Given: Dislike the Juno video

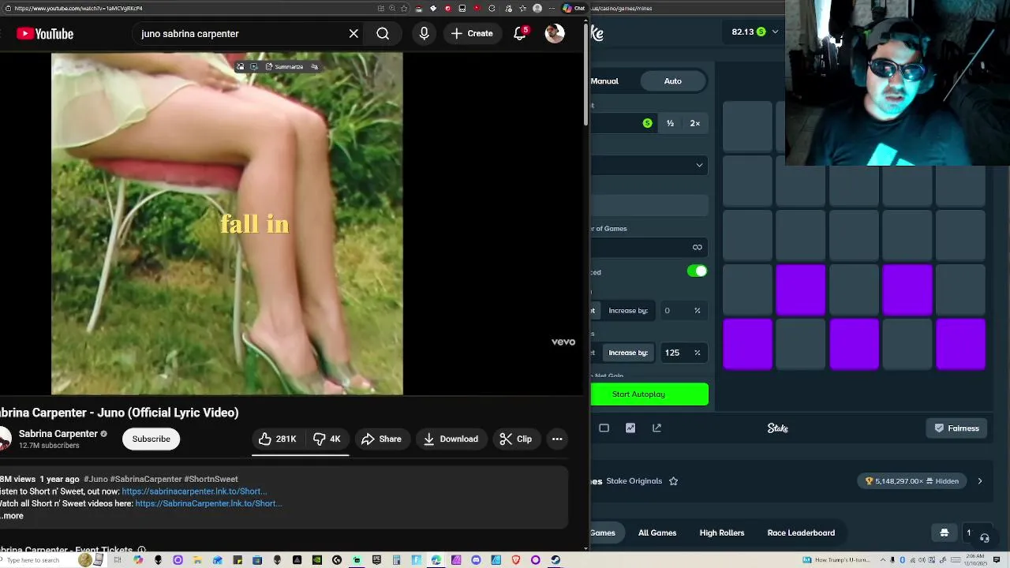Looking at the screenshot, I should pyautogui.click(x=327, y=439).
